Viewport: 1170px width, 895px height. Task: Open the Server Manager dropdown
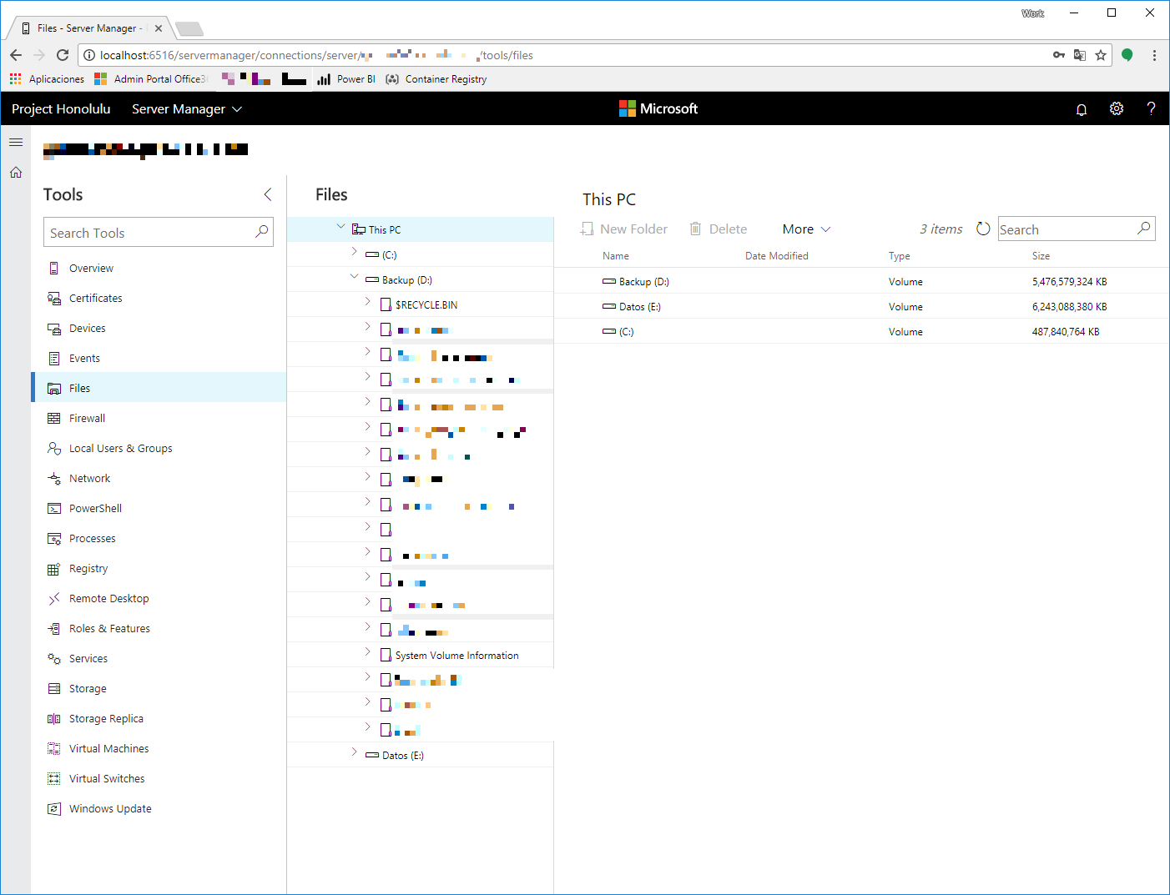(187, 109)
